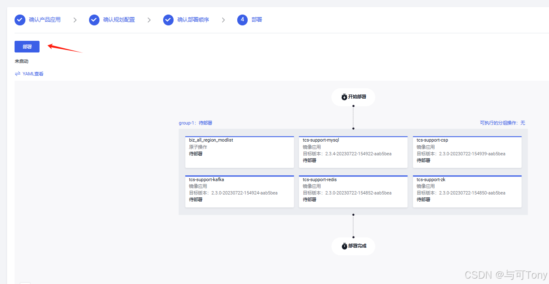Select the tcs-support-redis application card
This screenshot has height=284, width=549.
pos(353,191)
